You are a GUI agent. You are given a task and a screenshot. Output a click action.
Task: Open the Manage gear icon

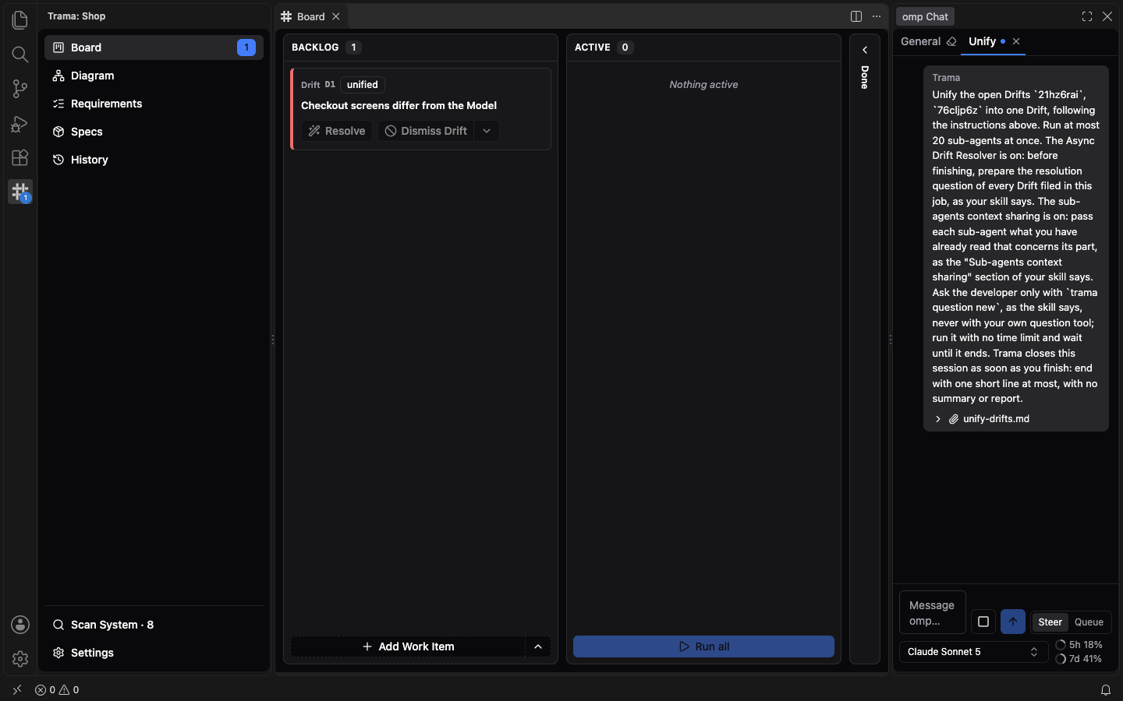coord(20,659)
